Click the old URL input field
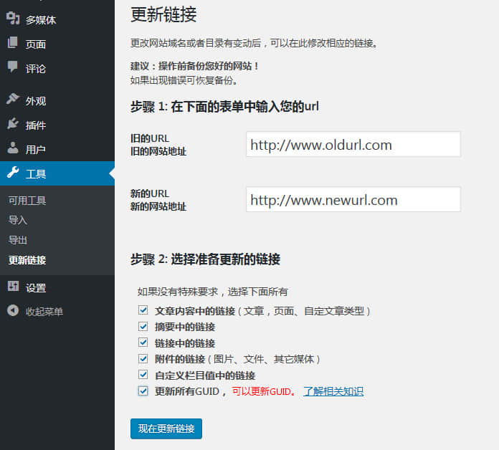 pos(353,144)
